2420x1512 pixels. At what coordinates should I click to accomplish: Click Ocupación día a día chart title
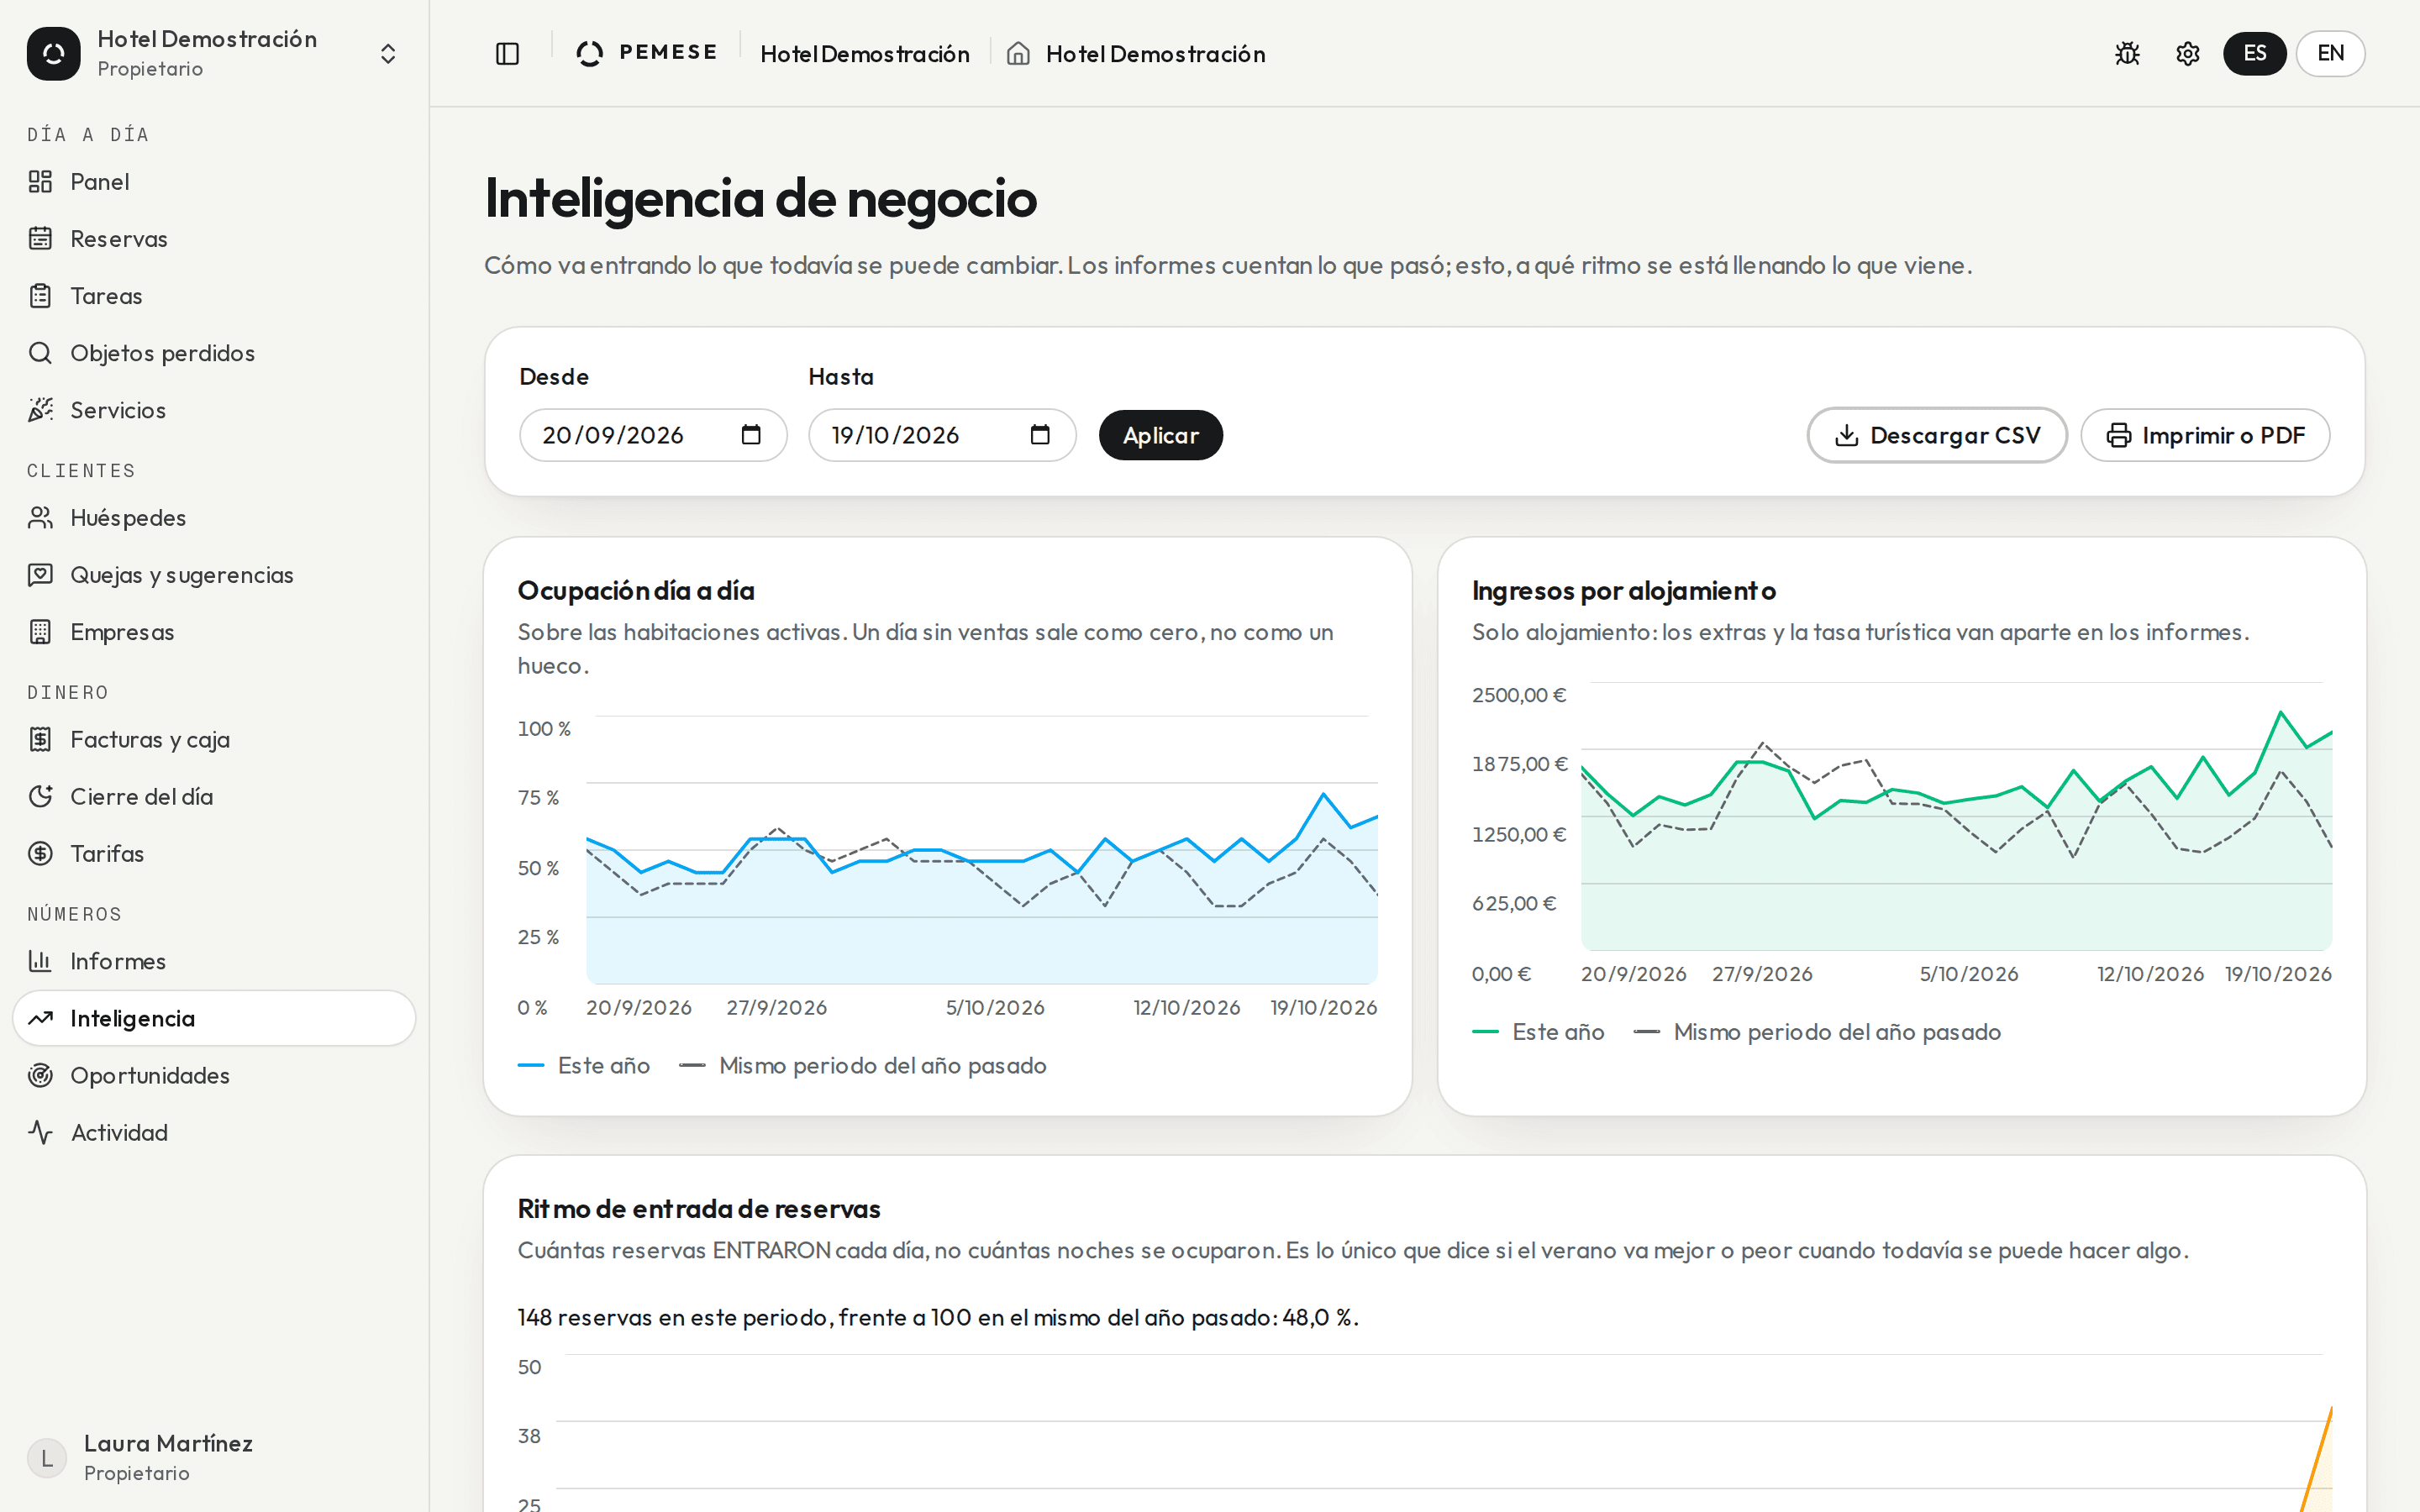pos(636,591)
